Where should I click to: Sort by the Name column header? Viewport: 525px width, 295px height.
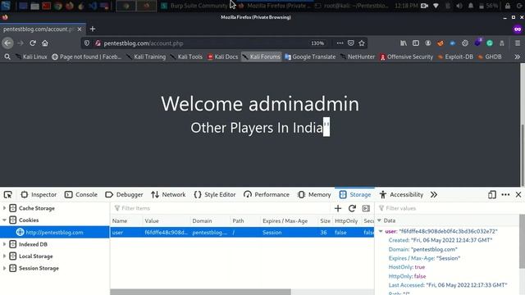(126, 220)
